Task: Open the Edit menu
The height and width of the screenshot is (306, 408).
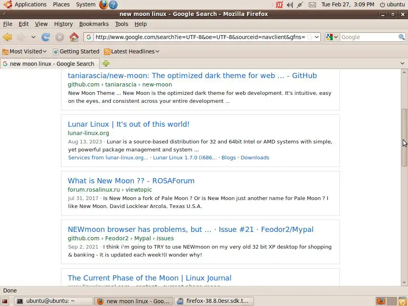Action: point(24,24)
